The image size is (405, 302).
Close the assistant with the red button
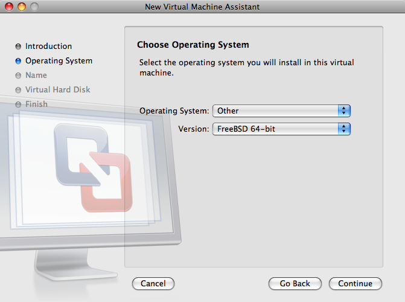pos(10,7)
